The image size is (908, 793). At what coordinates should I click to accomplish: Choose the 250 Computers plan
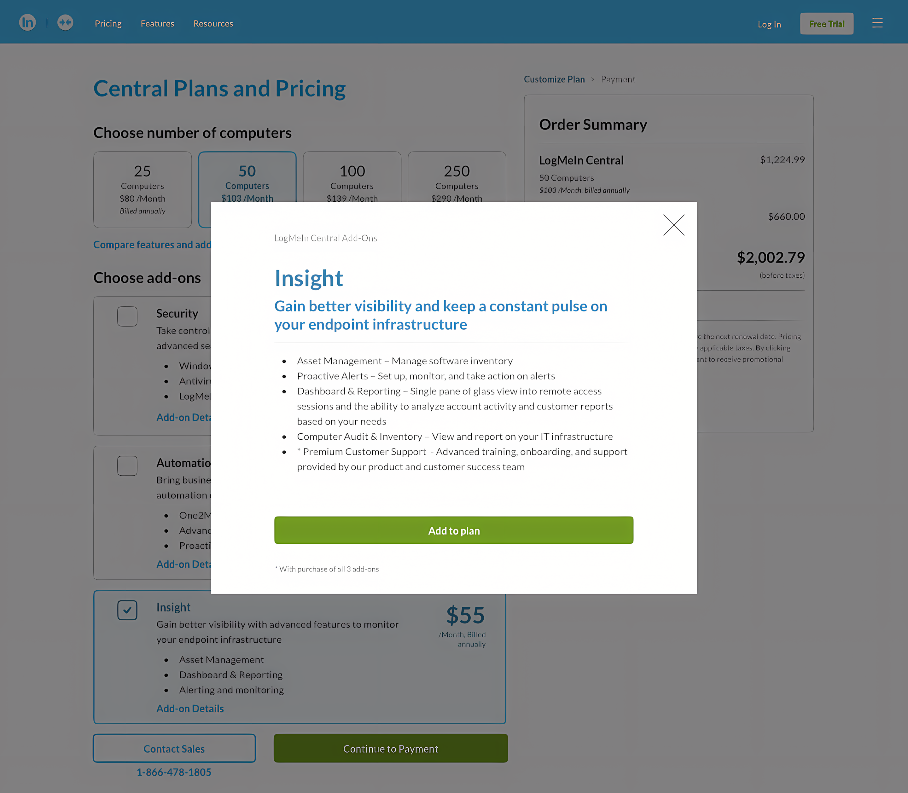[x=457, y=177]
